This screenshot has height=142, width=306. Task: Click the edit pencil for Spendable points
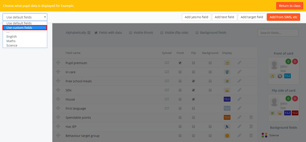[x=240, y=117]
